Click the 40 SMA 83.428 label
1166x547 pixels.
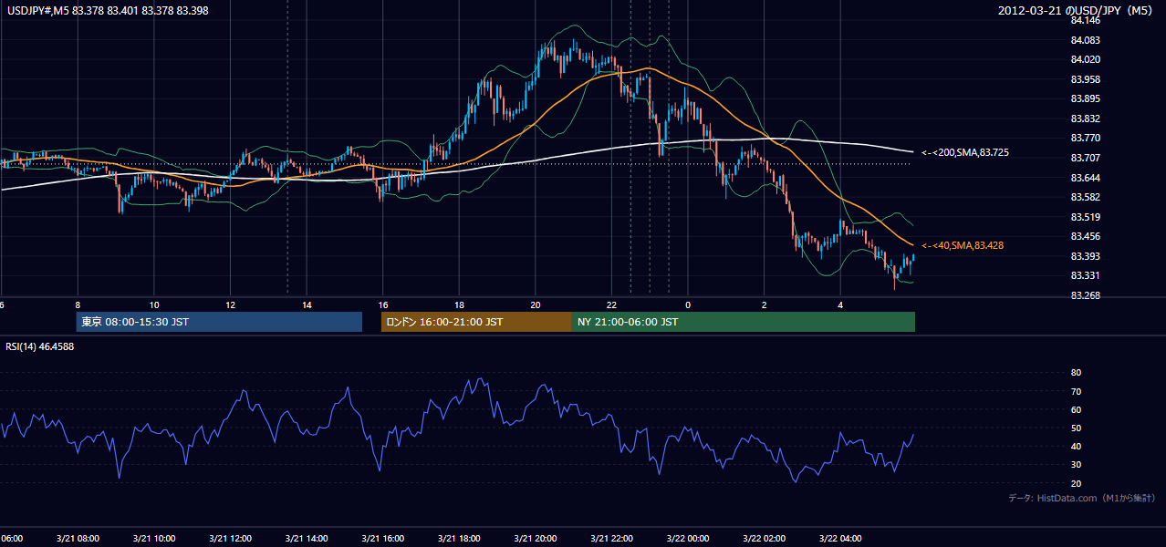coord(963,245)
